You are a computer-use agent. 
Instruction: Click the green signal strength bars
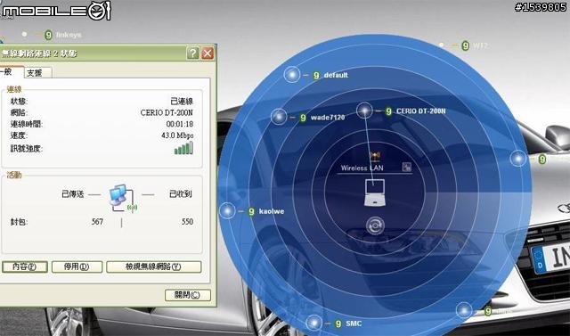click(183, 148)
